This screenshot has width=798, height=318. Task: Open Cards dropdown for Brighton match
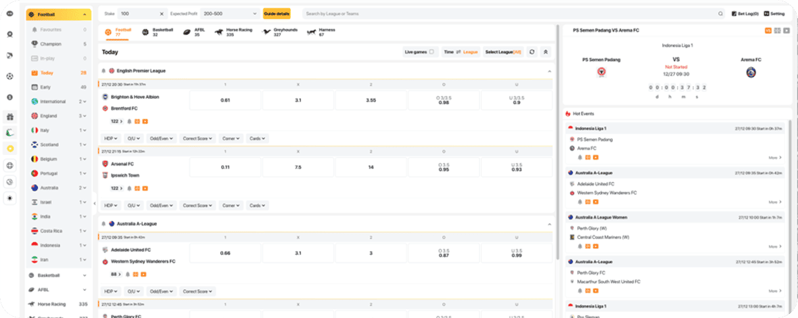coord(258,139)
